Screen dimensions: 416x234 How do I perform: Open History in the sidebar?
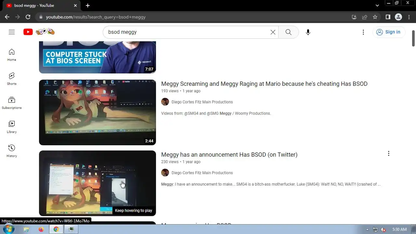tap(12, 151)
